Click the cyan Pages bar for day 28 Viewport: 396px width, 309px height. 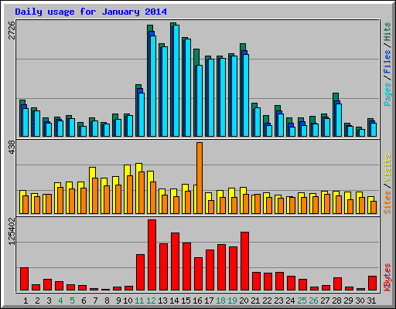[x=339, y=120]
